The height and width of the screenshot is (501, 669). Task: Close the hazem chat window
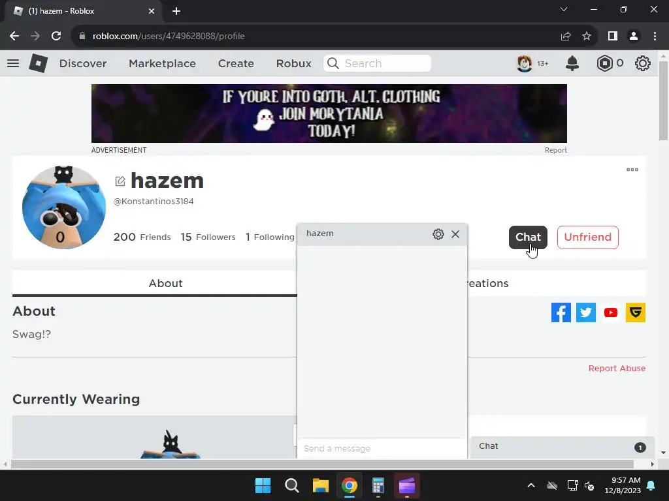(x=455, y=234)
